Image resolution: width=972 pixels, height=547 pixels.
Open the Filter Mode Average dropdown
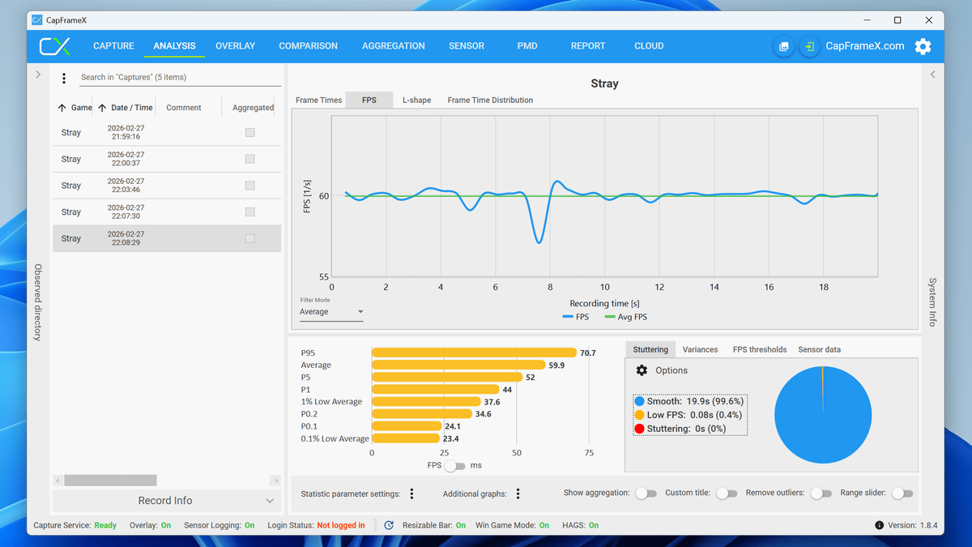pos(331,312)
